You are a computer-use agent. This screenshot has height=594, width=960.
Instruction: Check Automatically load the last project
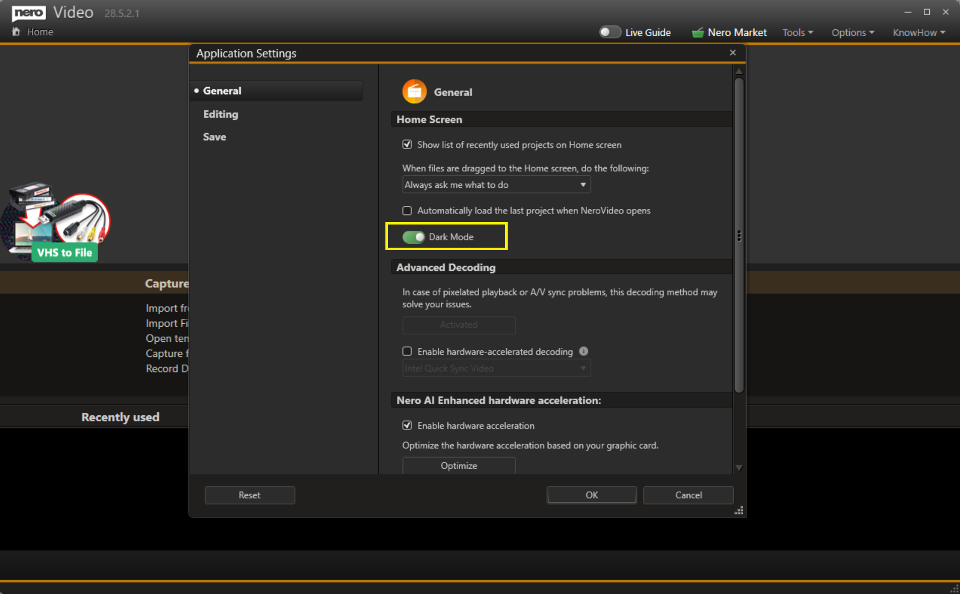coord(407,210)
